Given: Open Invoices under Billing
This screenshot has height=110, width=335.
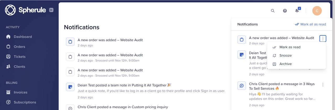Looking at the screenshot, I should pyautogui.click(x=20, y=92).
